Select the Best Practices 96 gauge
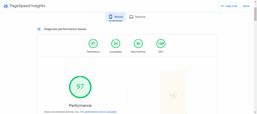The width and height of the screenshot is (257, 114). [x=138, y=44]
